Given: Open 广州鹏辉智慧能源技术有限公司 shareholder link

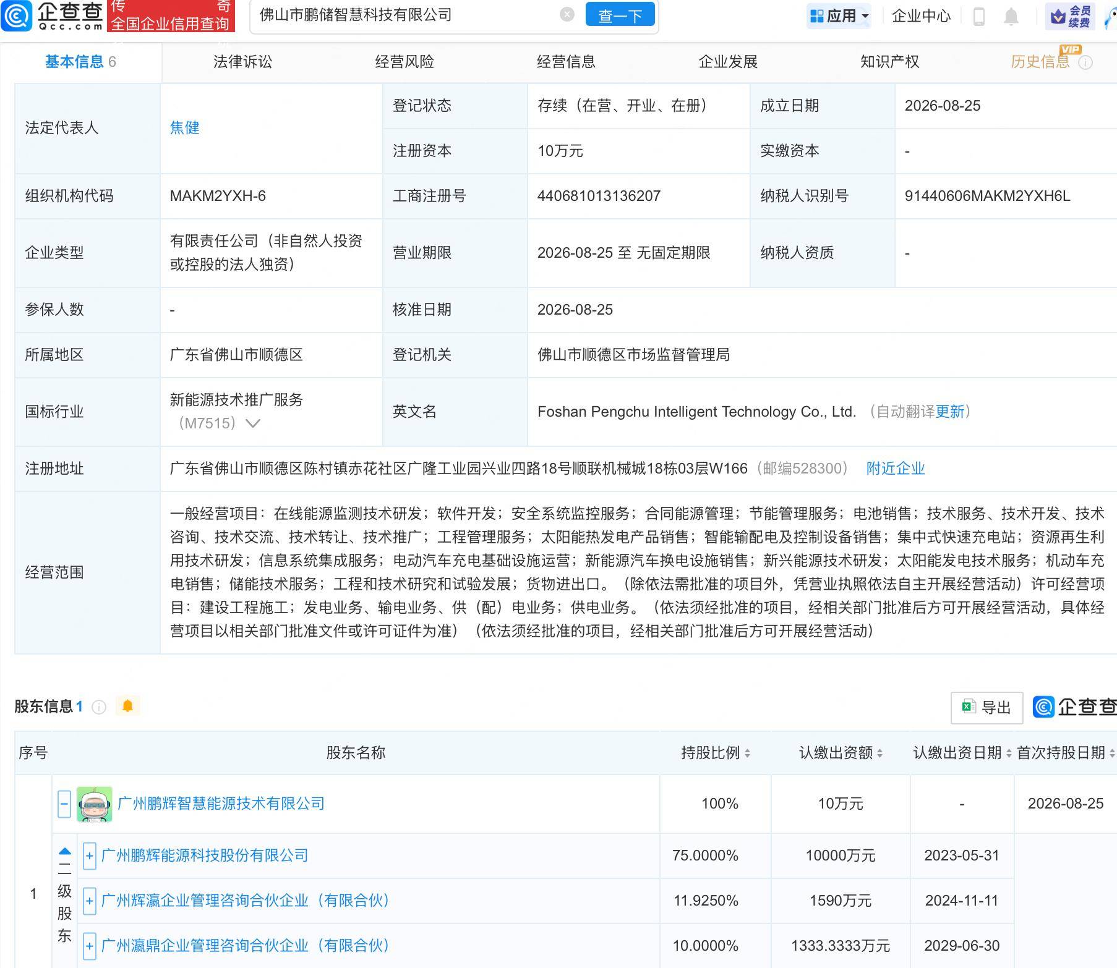Looking at the screenshot, I should 221,804.
